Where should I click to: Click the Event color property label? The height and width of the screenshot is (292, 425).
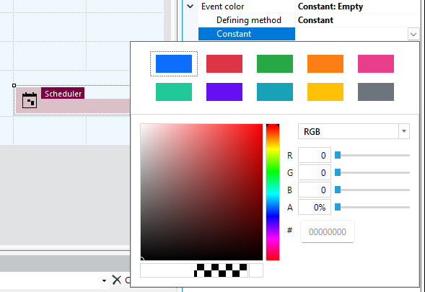[x=222, y=6]
